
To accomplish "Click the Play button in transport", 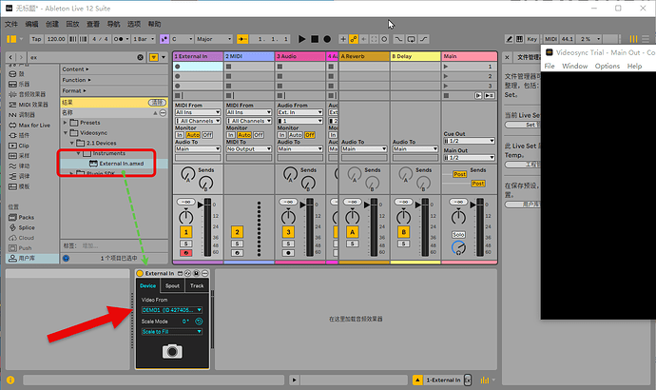I will [301, 39].
